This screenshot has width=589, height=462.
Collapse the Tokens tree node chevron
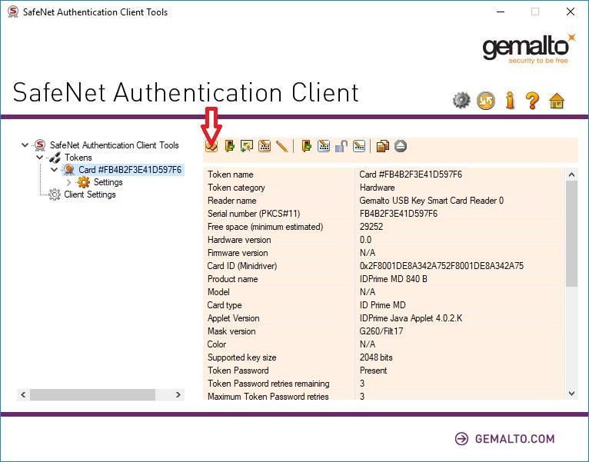click(39, 158)
